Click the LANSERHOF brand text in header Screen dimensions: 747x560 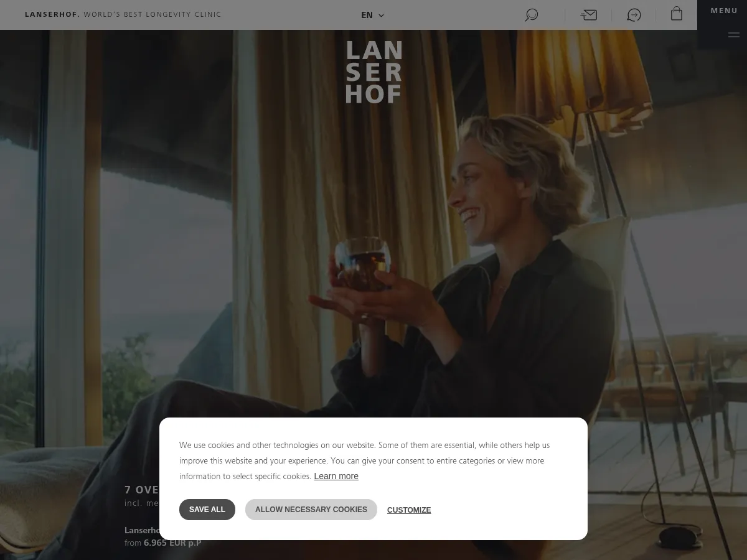click(52, 14)
